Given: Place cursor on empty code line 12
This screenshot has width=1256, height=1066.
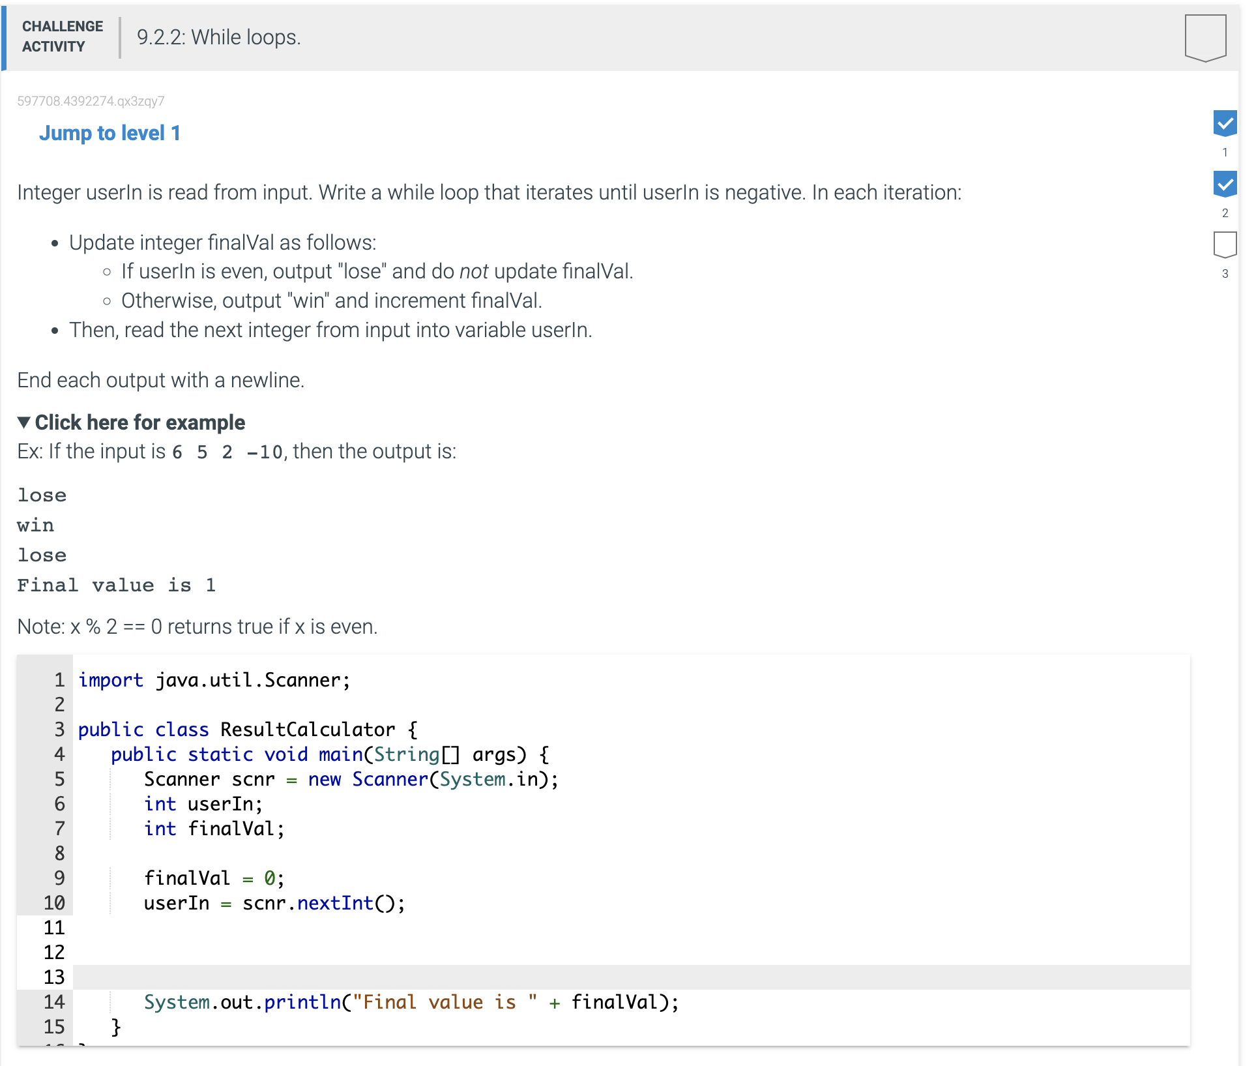Looking at the screenshot, I should tap(391, 953).
